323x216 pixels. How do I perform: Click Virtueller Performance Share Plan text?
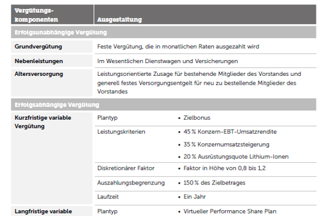(230, 211)
